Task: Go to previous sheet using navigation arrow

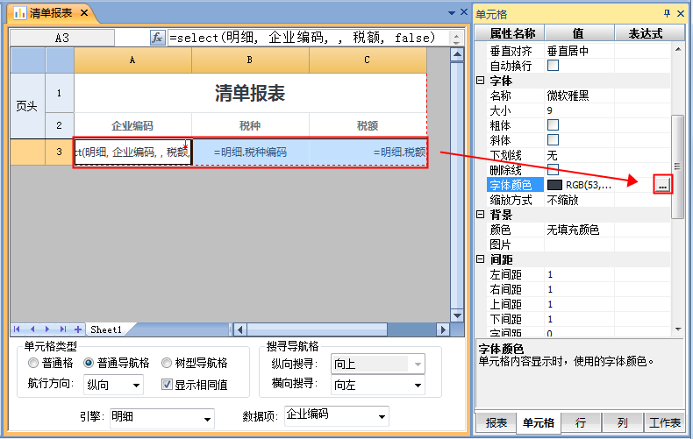Action: (x=33, y=329)
